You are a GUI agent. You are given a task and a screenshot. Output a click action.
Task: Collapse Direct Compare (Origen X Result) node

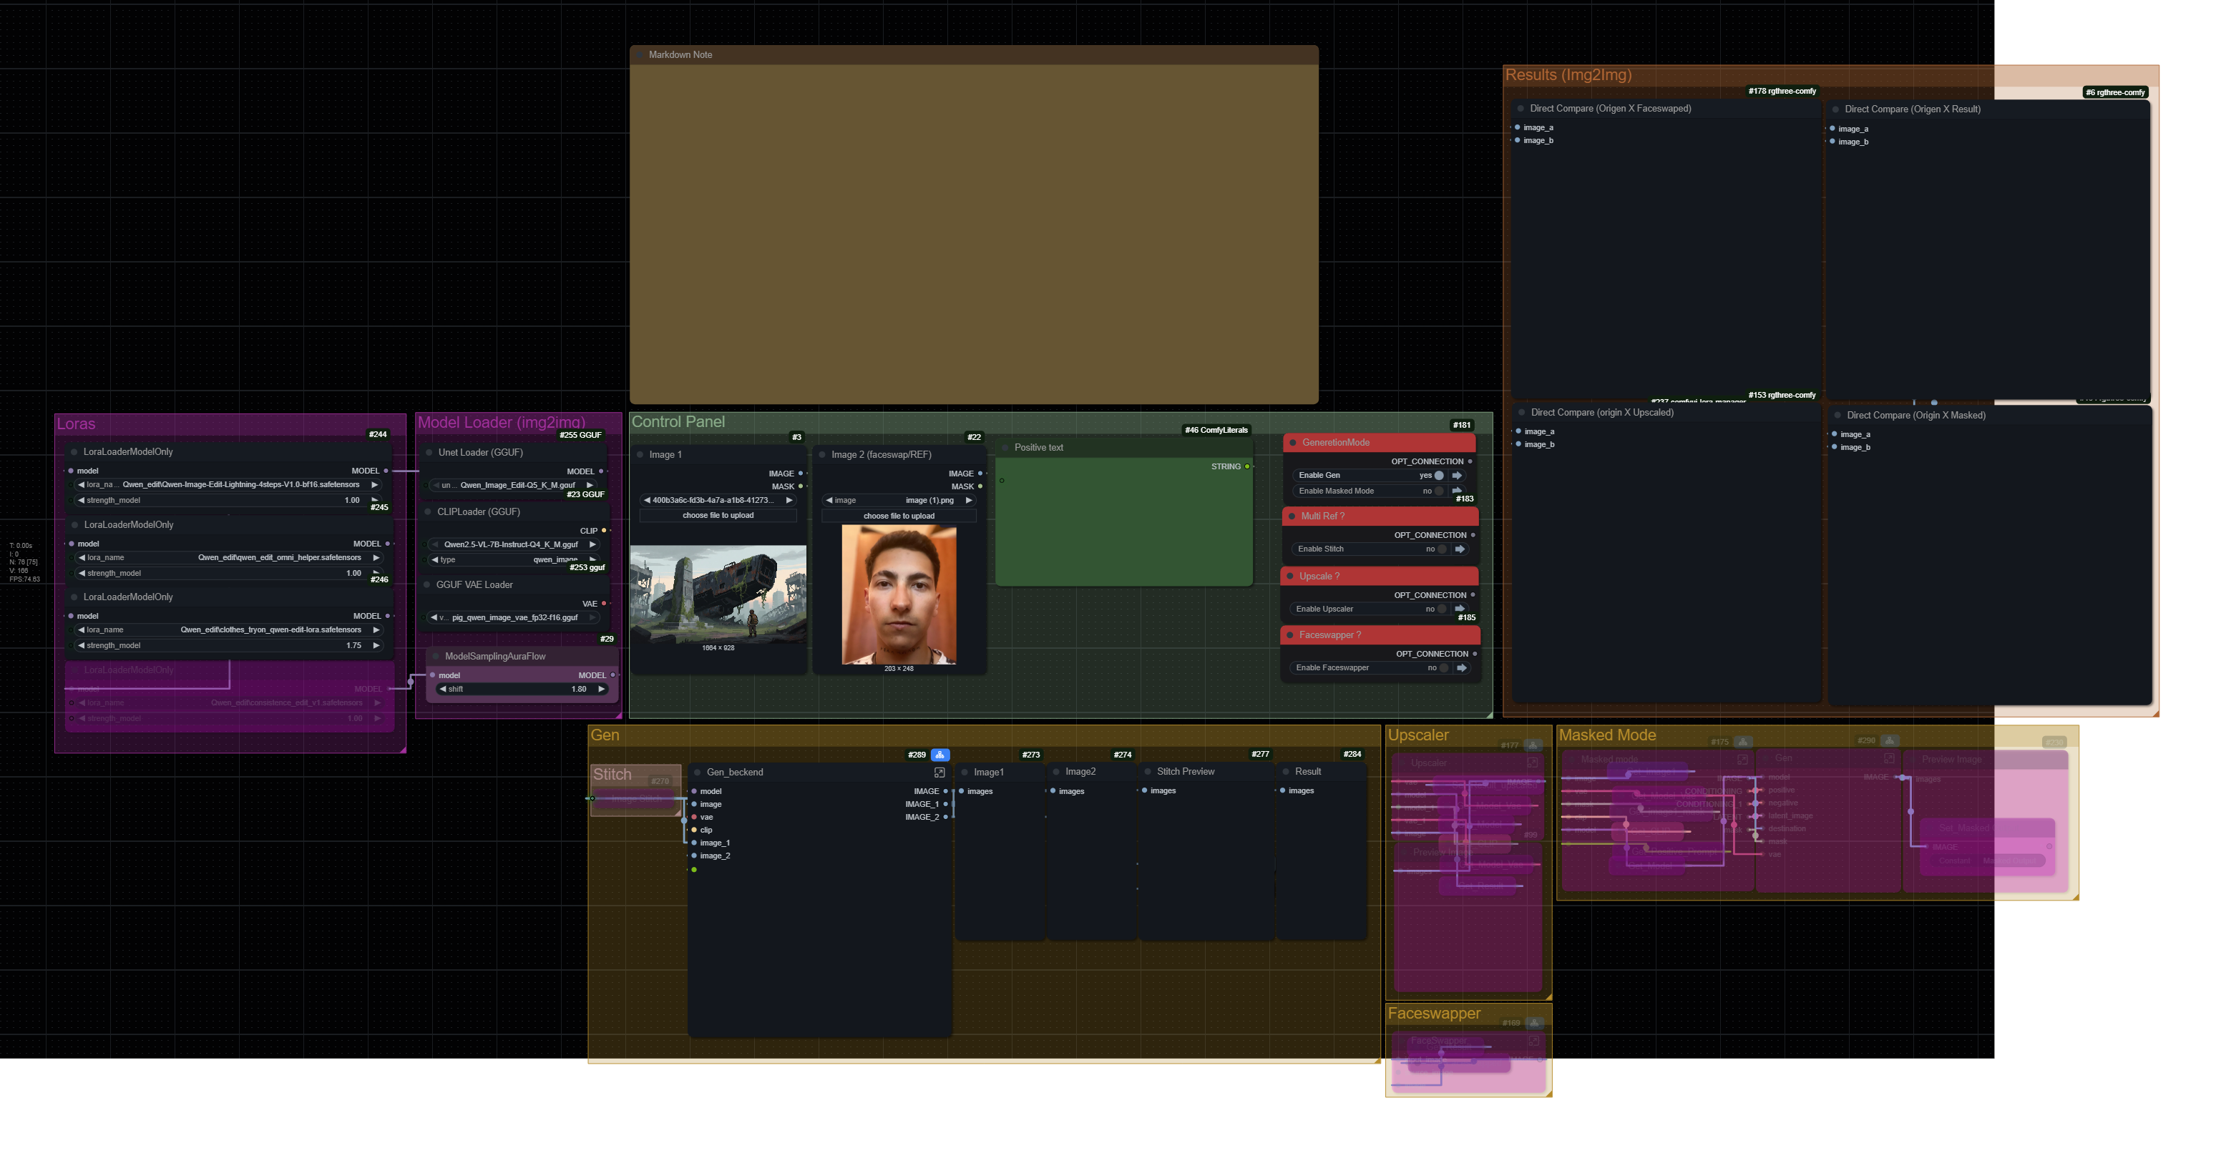1836,110
